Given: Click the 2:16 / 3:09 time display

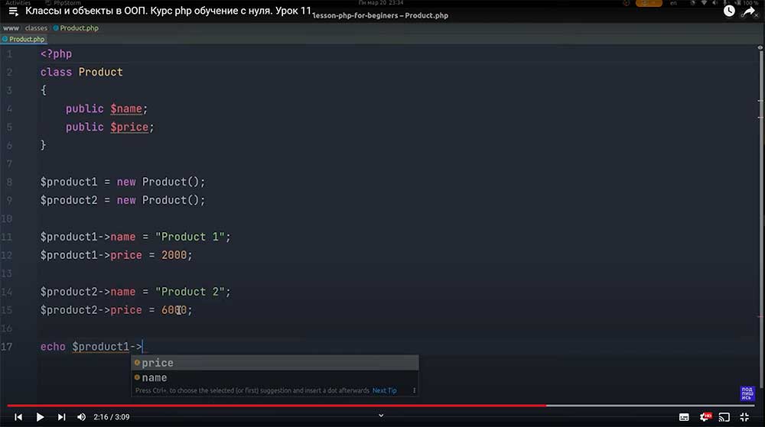Looking at the screenshot, I should (111, 417).
